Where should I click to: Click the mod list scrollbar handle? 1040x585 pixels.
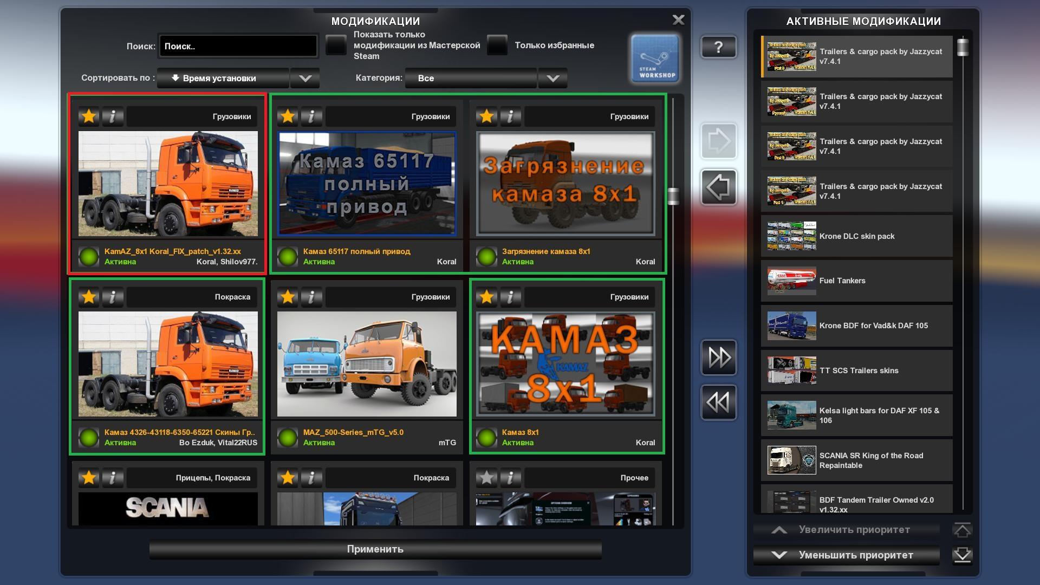tap(673, 196)
